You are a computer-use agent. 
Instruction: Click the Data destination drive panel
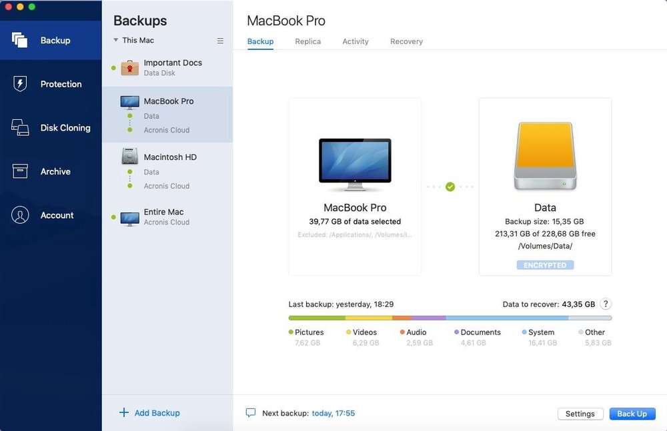tap(545, 187)
